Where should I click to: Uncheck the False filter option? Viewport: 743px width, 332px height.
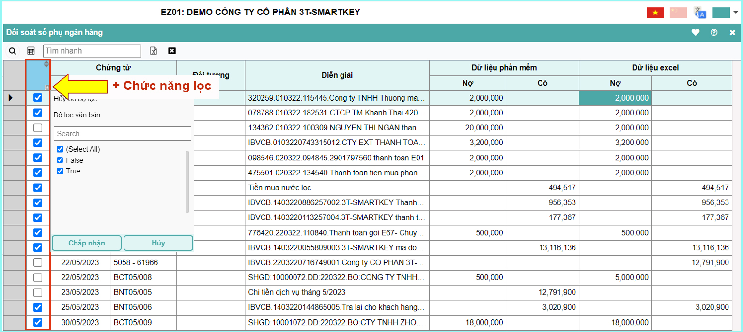click(60, 160)
